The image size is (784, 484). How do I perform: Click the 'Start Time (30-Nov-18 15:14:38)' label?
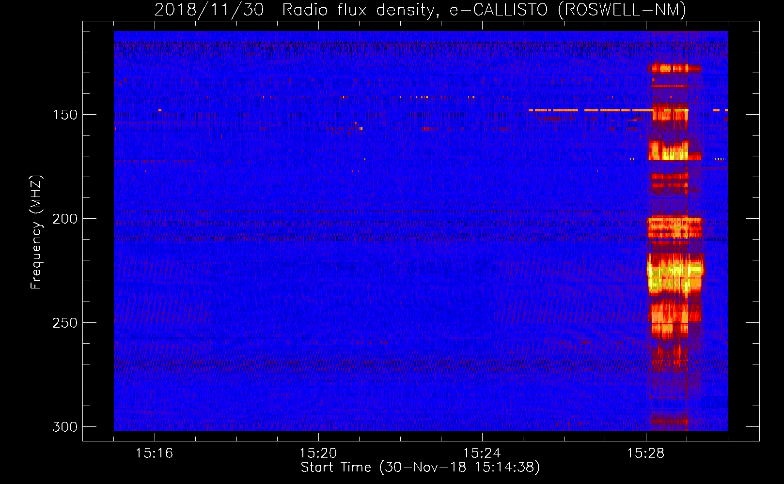(x=420, y=468)
